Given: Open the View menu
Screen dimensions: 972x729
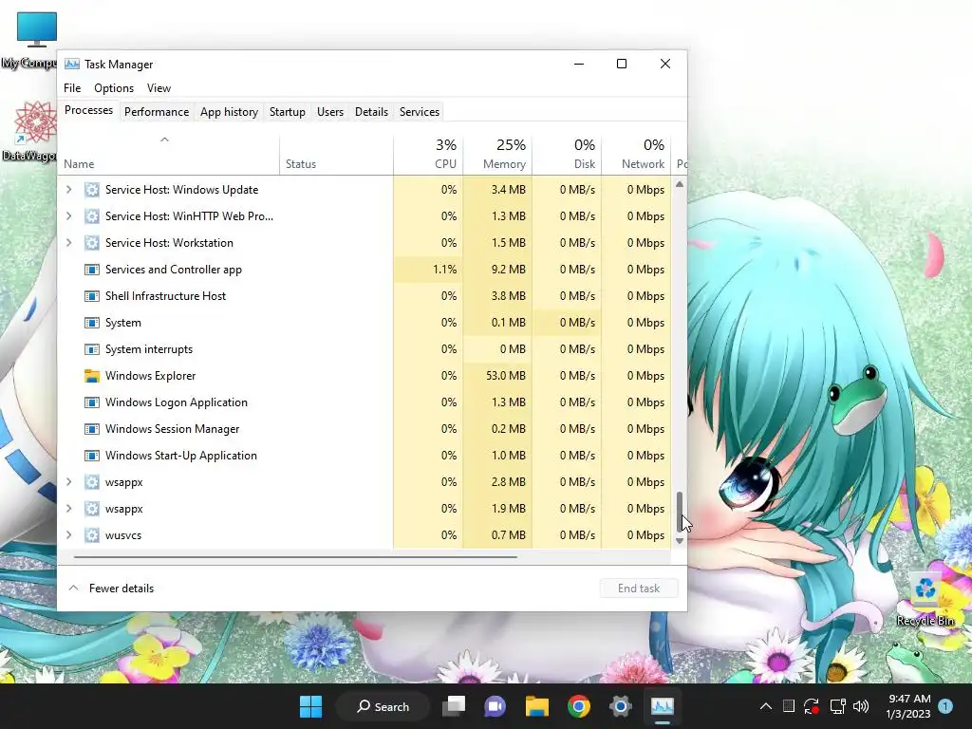Looking at the screenshot, I should 159,88.
